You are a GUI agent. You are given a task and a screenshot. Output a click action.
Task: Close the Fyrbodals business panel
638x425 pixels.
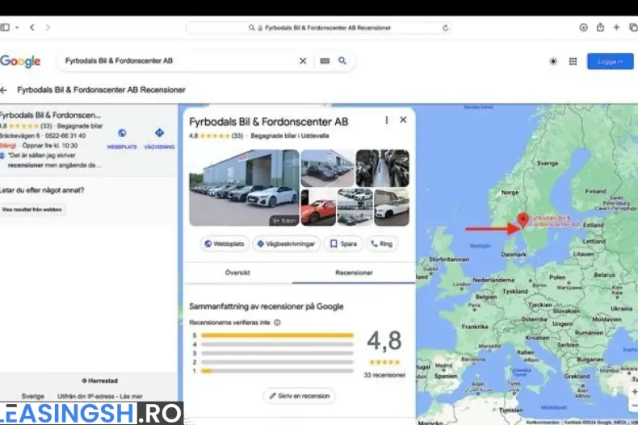(x=403, y=120)
